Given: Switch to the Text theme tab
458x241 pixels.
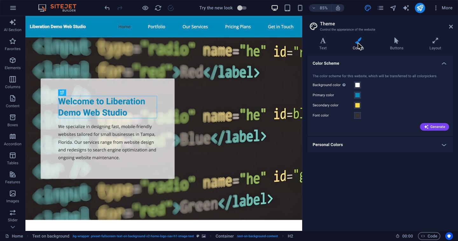Looking at the screenshot, I should (x=323, y=43).
